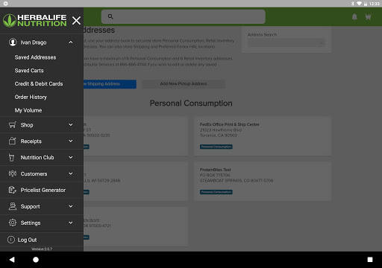Click the Herbalife Nutrition logo
382x268 pixels.
tap(35, 20)
